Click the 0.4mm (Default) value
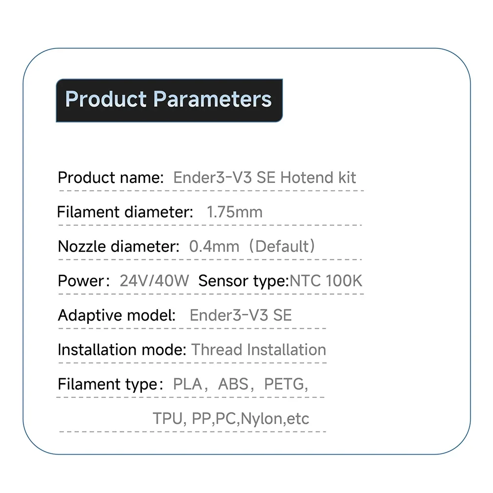 [252, 246]
